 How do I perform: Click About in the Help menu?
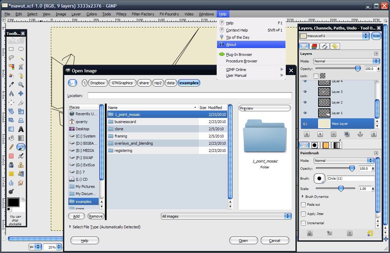[251, 45]
